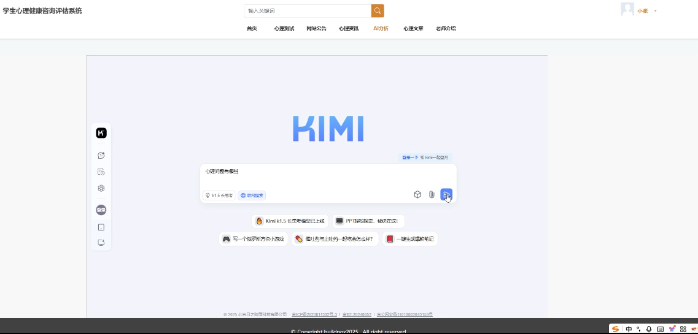
Task: Click the orange search magnifier button
Action: click(378, 10)
